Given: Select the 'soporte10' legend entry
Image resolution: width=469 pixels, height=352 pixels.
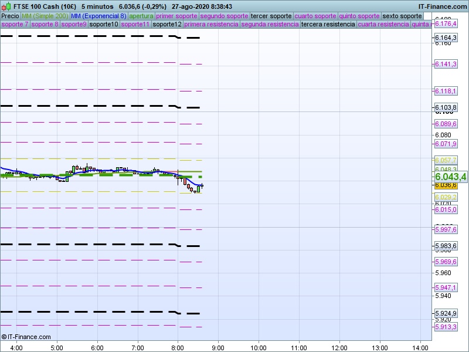Looking at the screenshot, I should pos(104,25).
